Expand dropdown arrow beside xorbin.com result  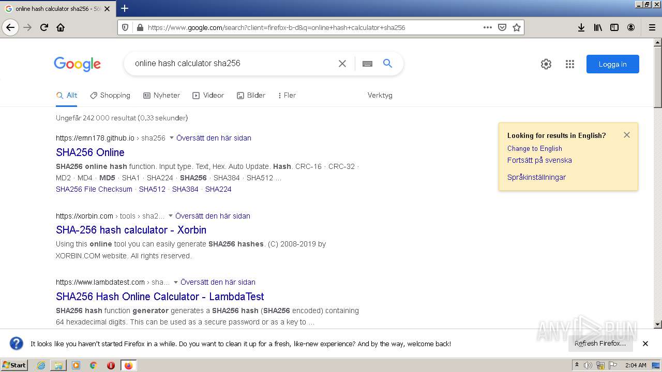point(171,216)
